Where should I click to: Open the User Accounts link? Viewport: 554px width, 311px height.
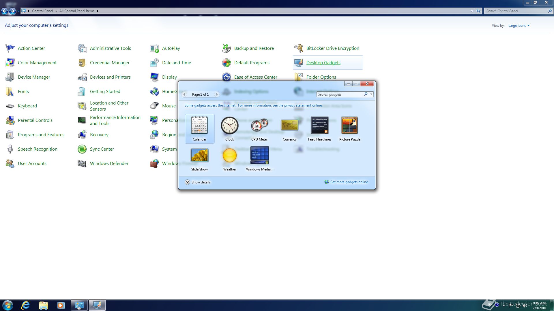(x=32, y=164)
